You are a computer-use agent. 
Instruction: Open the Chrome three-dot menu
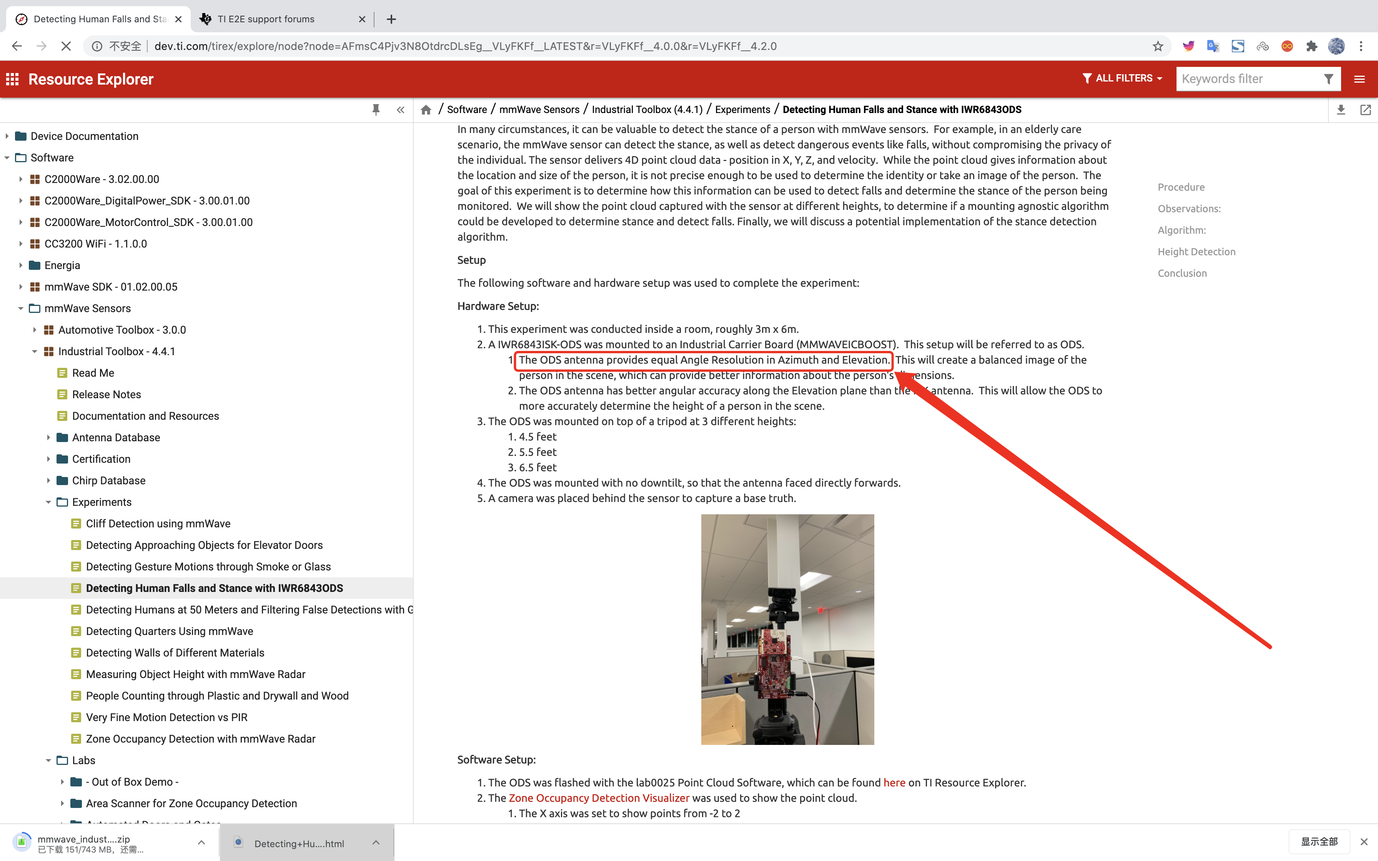coord(1361,46)
